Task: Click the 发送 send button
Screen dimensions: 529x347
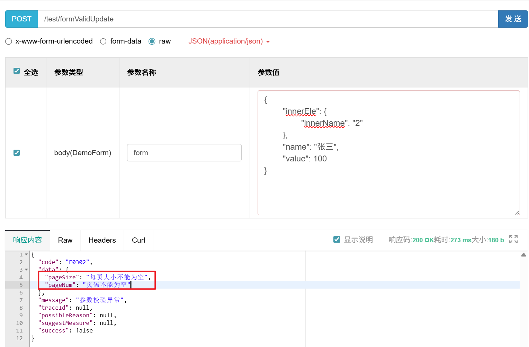Action: [x=513, y=19]
